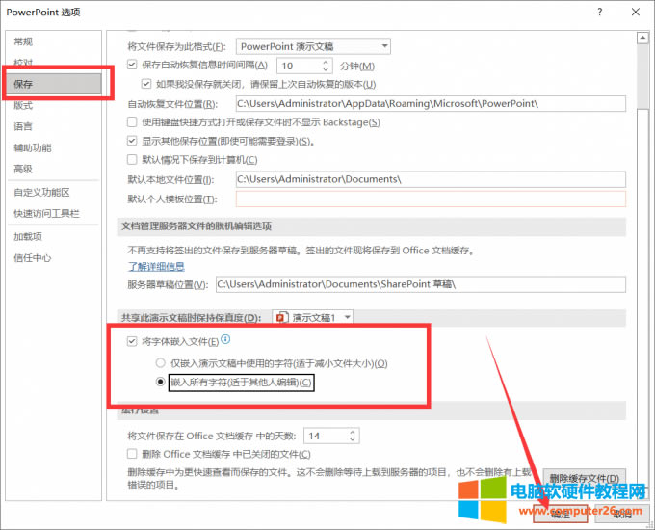Open the 信任中心 category
Screen dimensions: 655x530
pos(54,258)
